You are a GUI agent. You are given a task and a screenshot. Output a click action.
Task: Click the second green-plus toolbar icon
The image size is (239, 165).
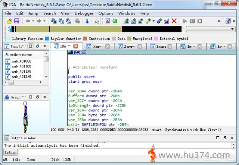point(133,21)
